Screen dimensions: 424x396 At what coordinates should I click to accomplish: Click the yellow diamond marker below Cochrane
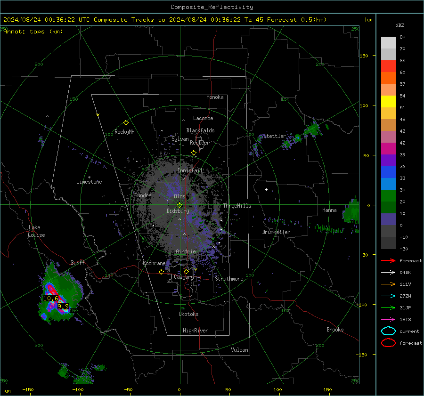point(161,272)
